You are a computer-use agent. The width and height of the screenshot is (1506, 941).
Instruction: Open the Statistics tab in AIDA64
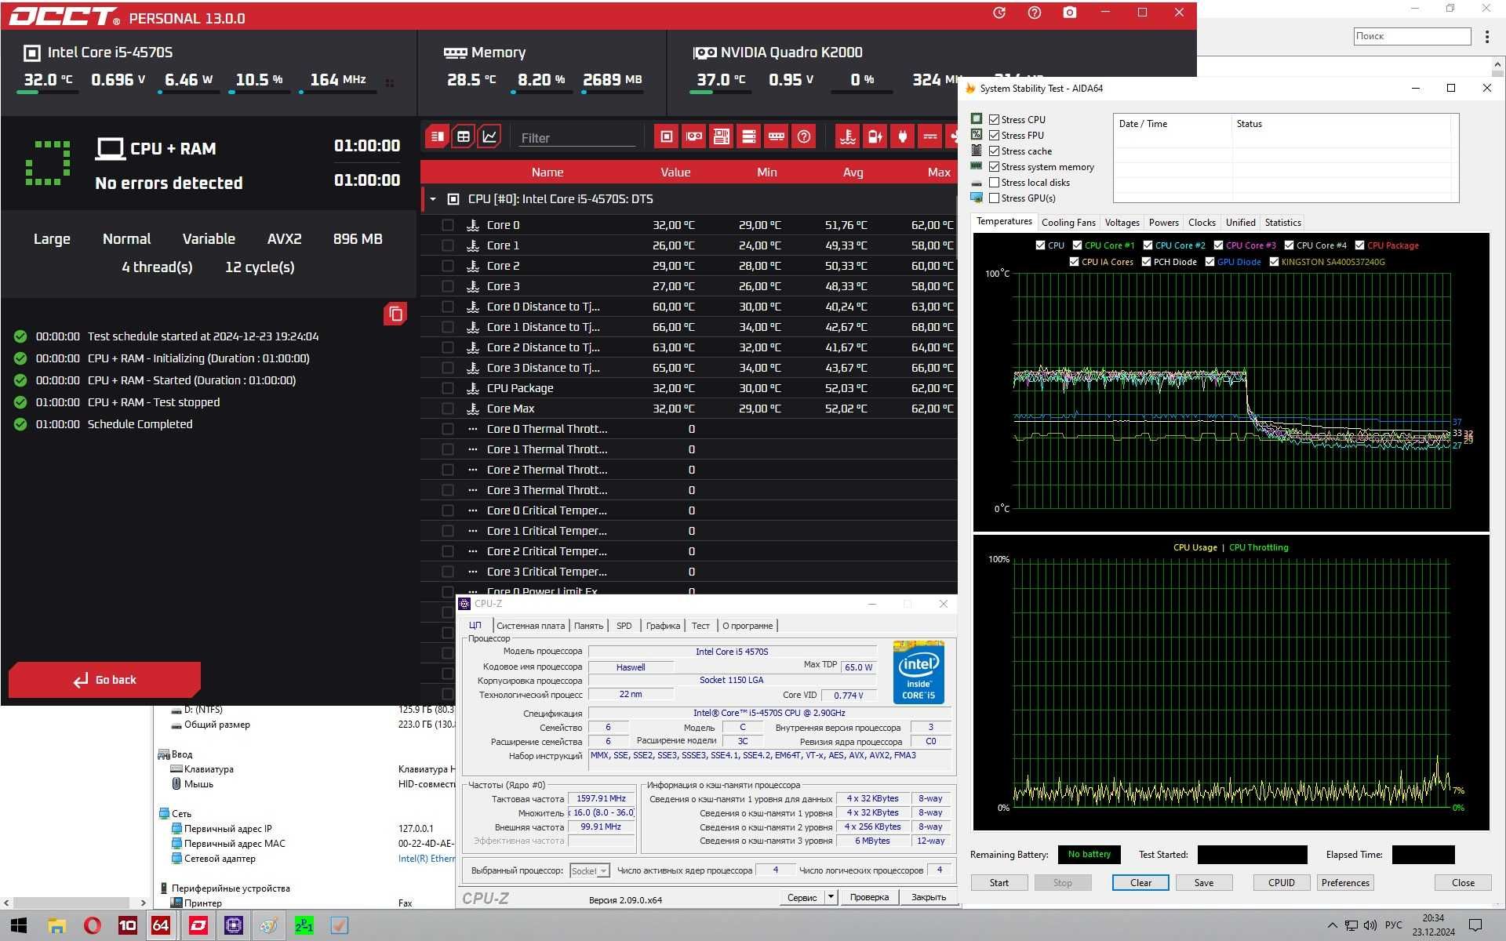pyautogui.click(x=1282, y=223)
